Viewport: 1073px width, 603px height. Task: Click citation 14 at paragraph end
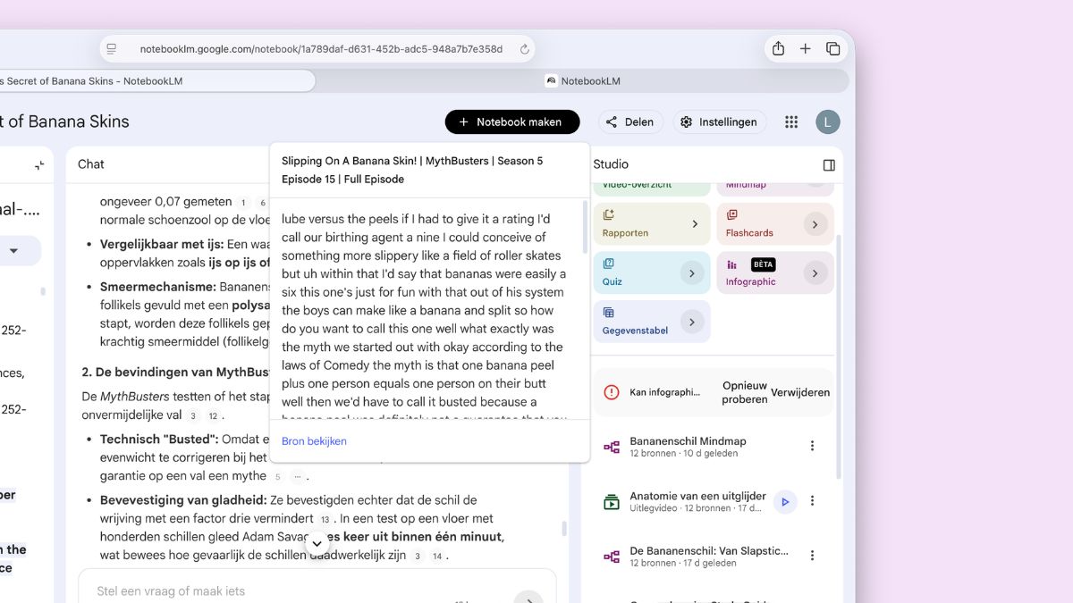(x=436, y=557)
